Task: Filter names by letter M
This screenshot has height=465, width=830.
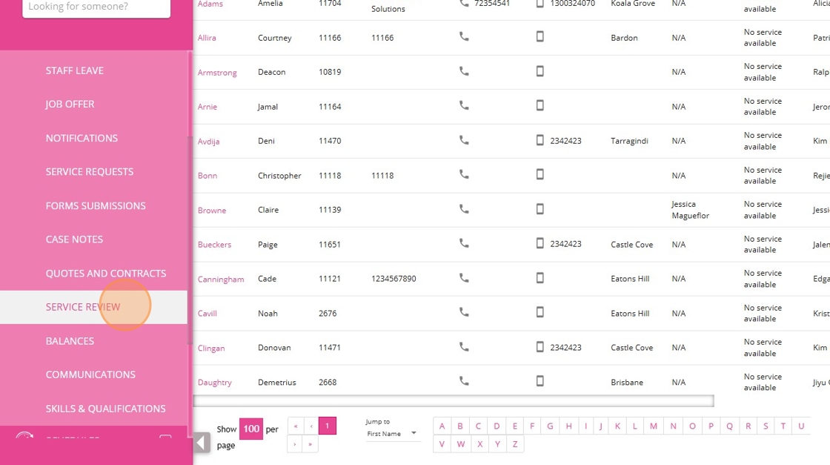Action: click(x=653, y=426)
